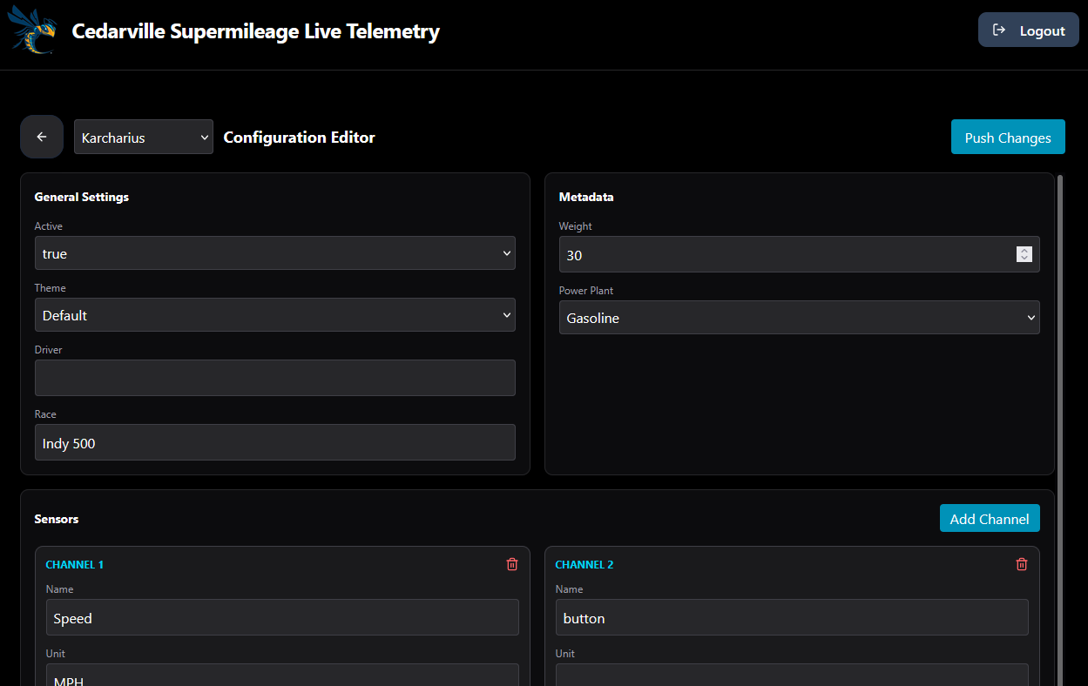Open the Karcharius vehicle dropdown
Image resolution: width=1088 pixels, height=686 pixels.
[144, 137]
